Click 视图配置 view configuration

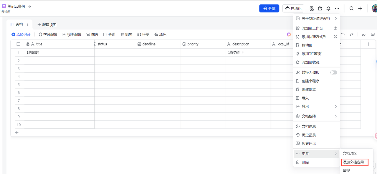point(72,35)
